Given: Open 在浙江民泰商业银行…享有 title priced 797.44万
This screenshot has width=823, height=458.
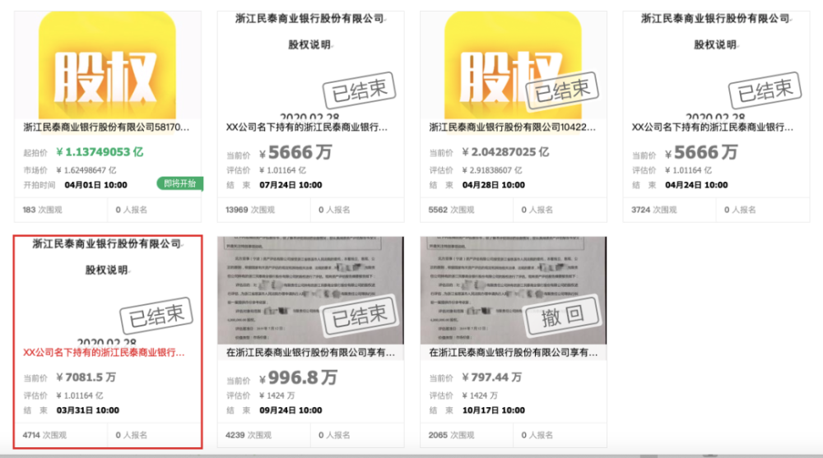Looking at the screenshot, I should [x=514, y=353].
